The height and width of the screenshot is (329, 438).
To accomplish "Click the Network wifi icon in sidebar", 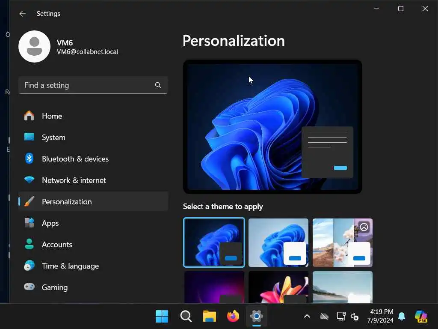I will pos(29,180).
